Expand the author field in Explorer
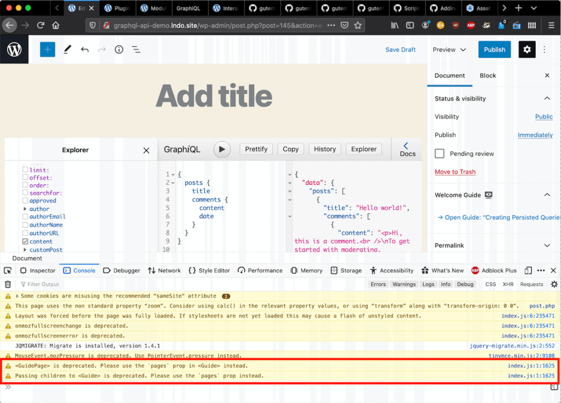The height and width of the screenshot is (403, 561). (25, 209)
